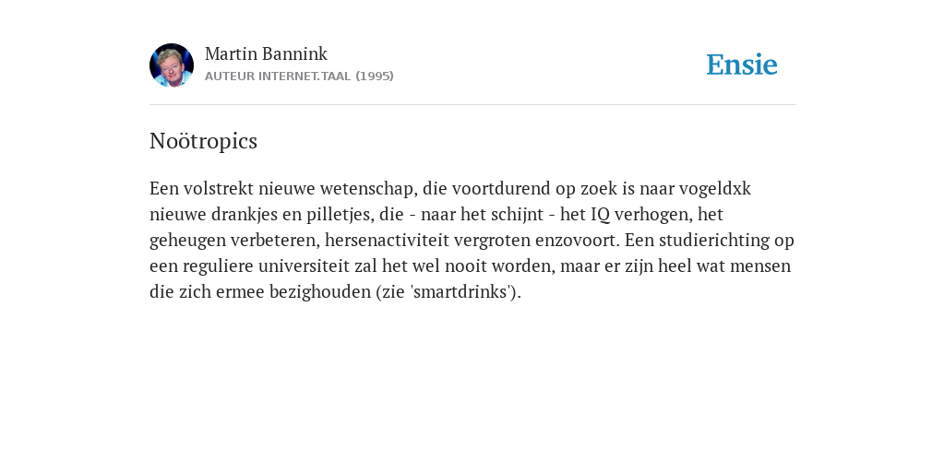The width and height of the screenshot is (945, 472).
Task: Click the year (1995) in the subtitle
Action: (375, 76)
